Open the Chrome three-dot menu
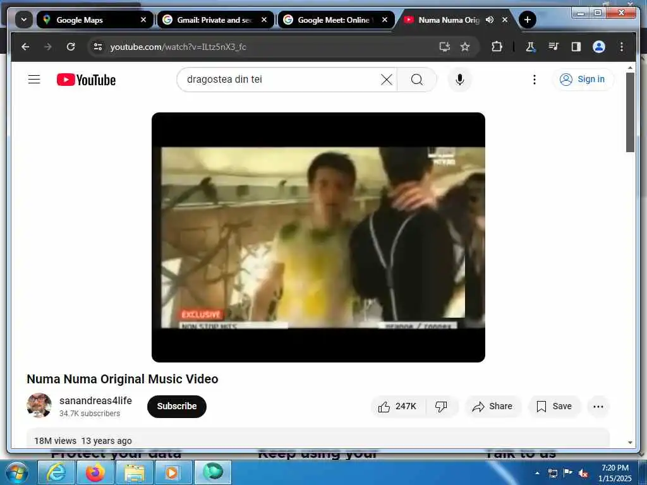 pos(622,47)
